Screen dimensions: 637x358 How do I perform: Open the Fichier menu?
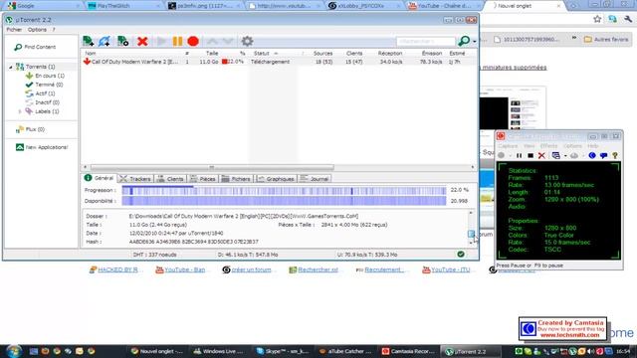tap(14, 30)
